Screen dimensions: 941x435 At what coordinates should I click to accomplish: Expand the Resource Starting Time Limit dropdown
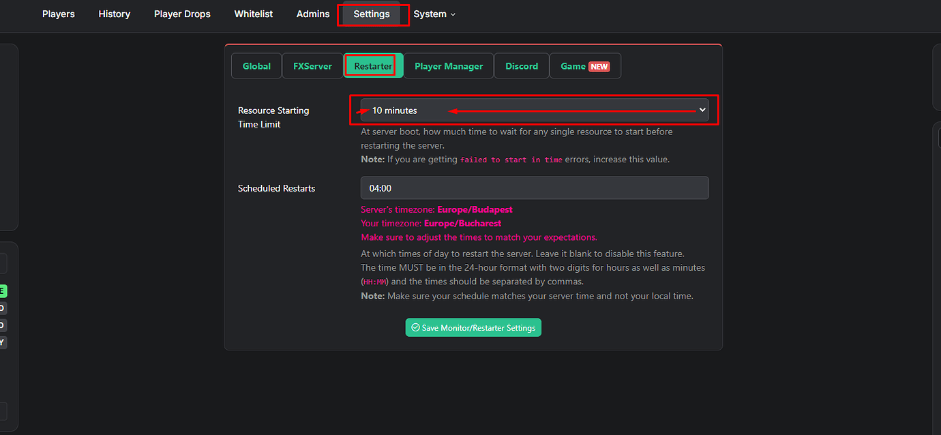[x=535, y=110]
